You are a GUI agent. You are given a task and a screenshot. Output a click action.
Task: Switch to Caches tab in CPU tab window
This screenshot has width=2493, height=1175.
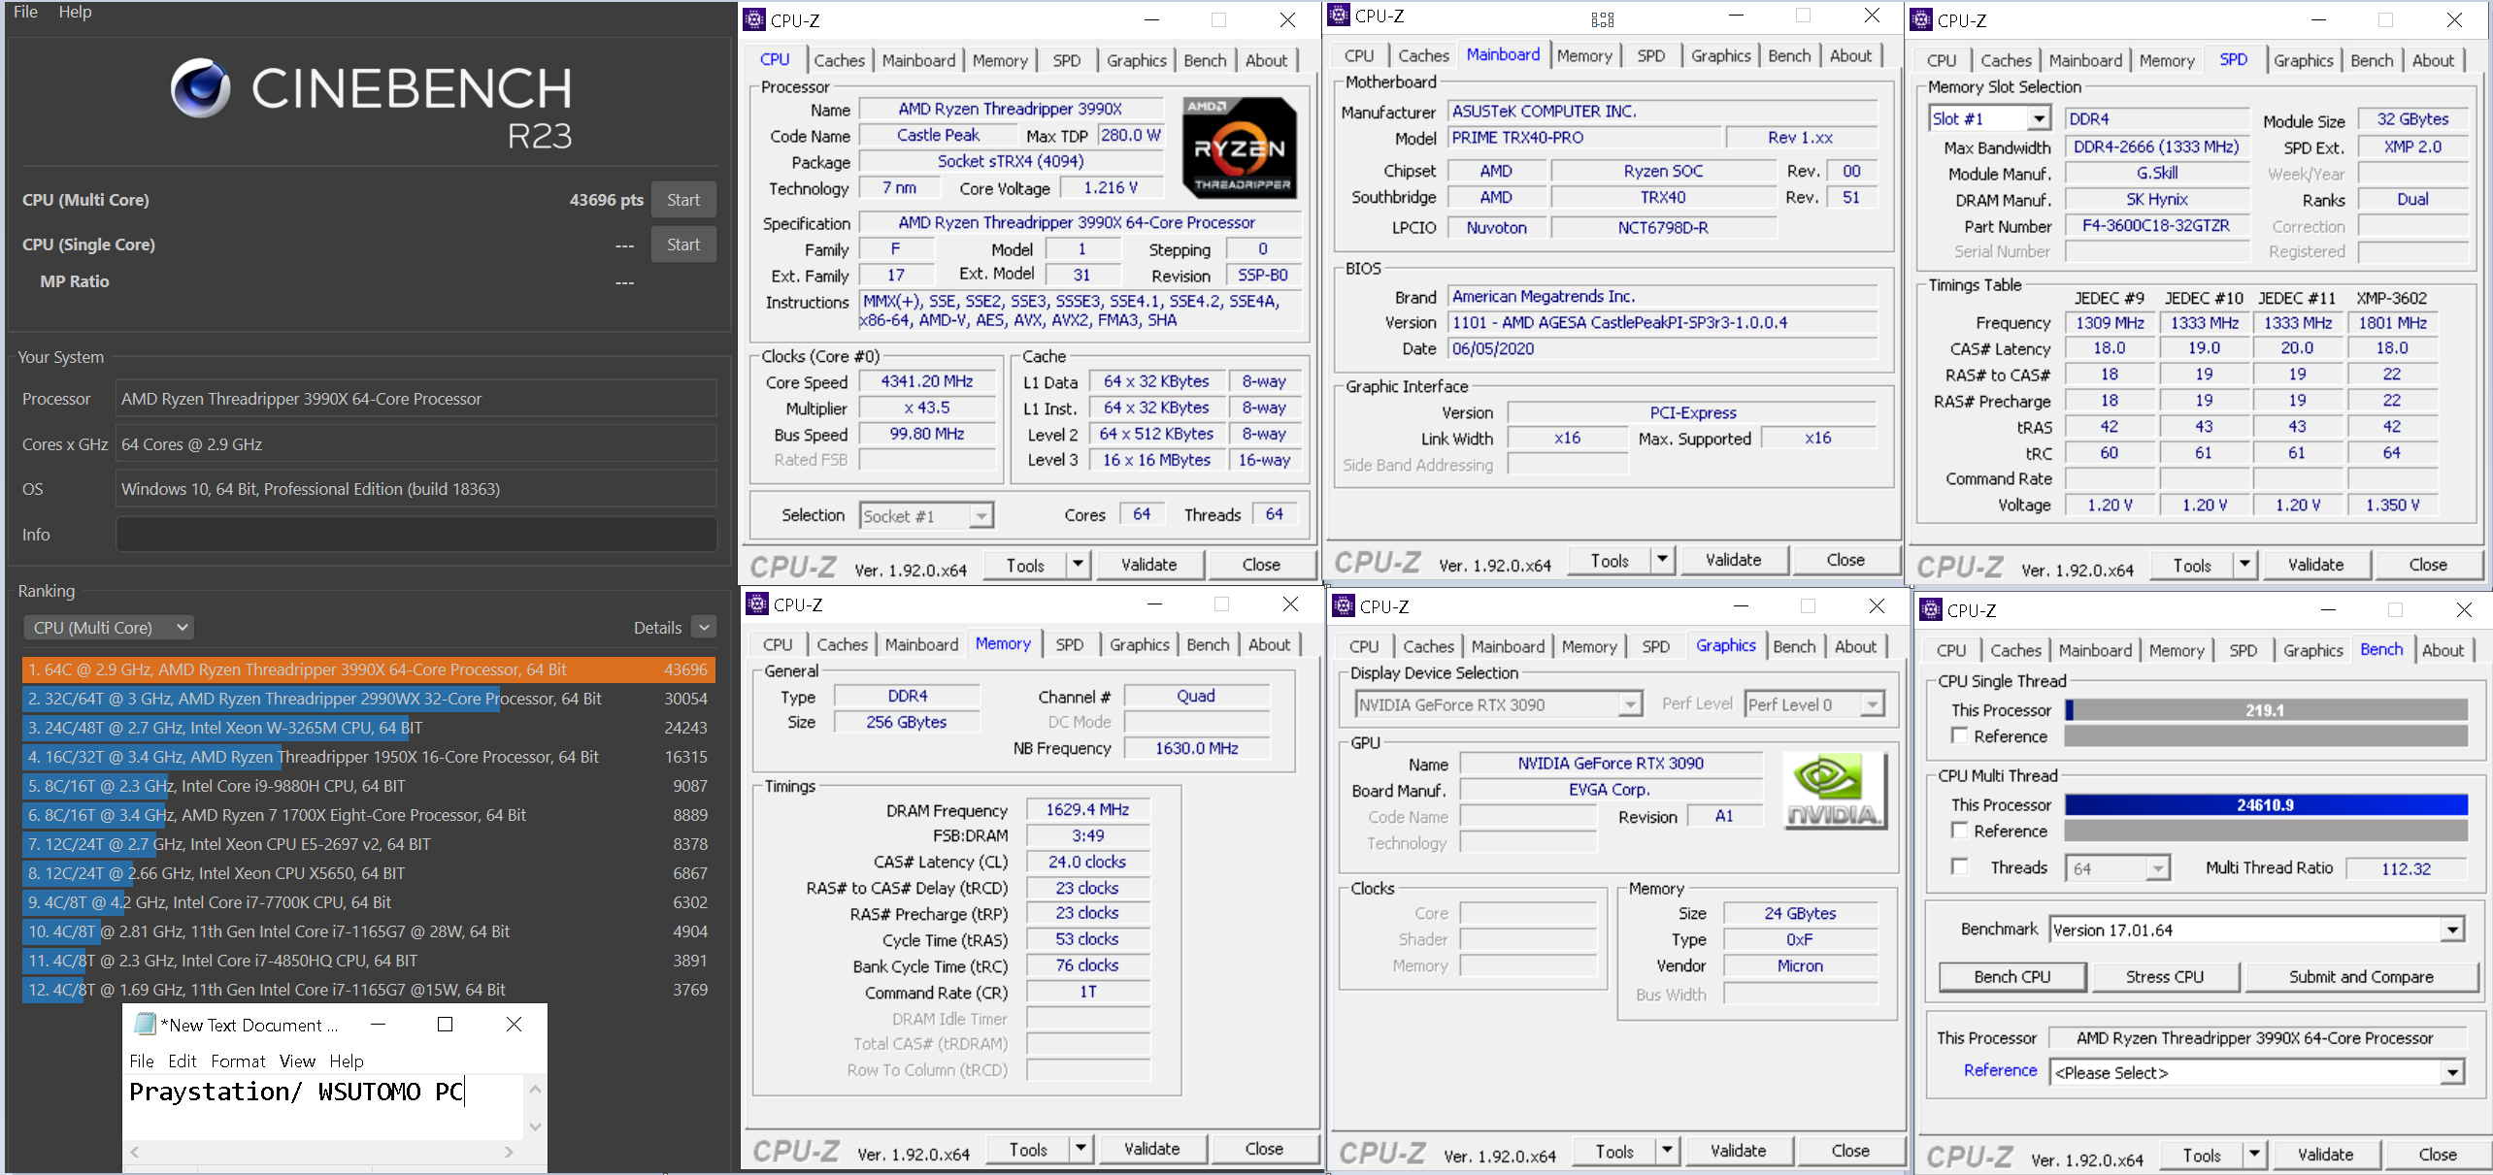point(839,60)
